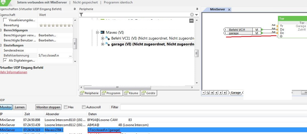Select the MiniServer document tab
Viewport: 307px width, 134px height.
217,9
